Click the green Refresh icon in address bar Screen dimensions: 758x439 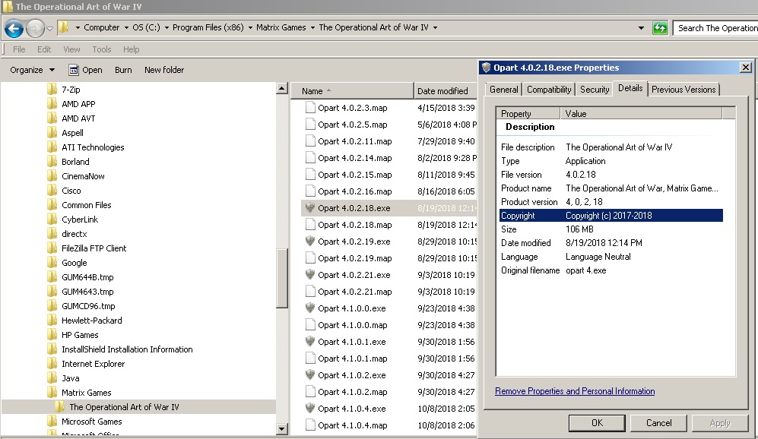pos(660,28)
